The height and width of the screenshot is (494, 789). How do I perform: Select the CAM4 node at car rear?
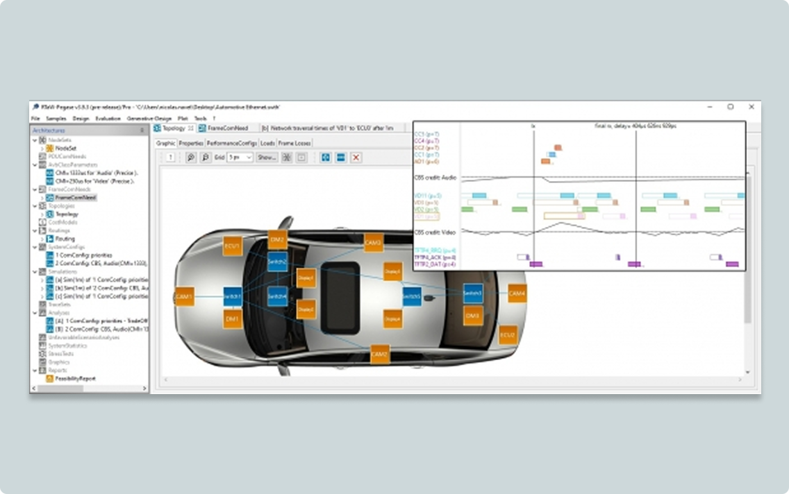pos(517,293)
